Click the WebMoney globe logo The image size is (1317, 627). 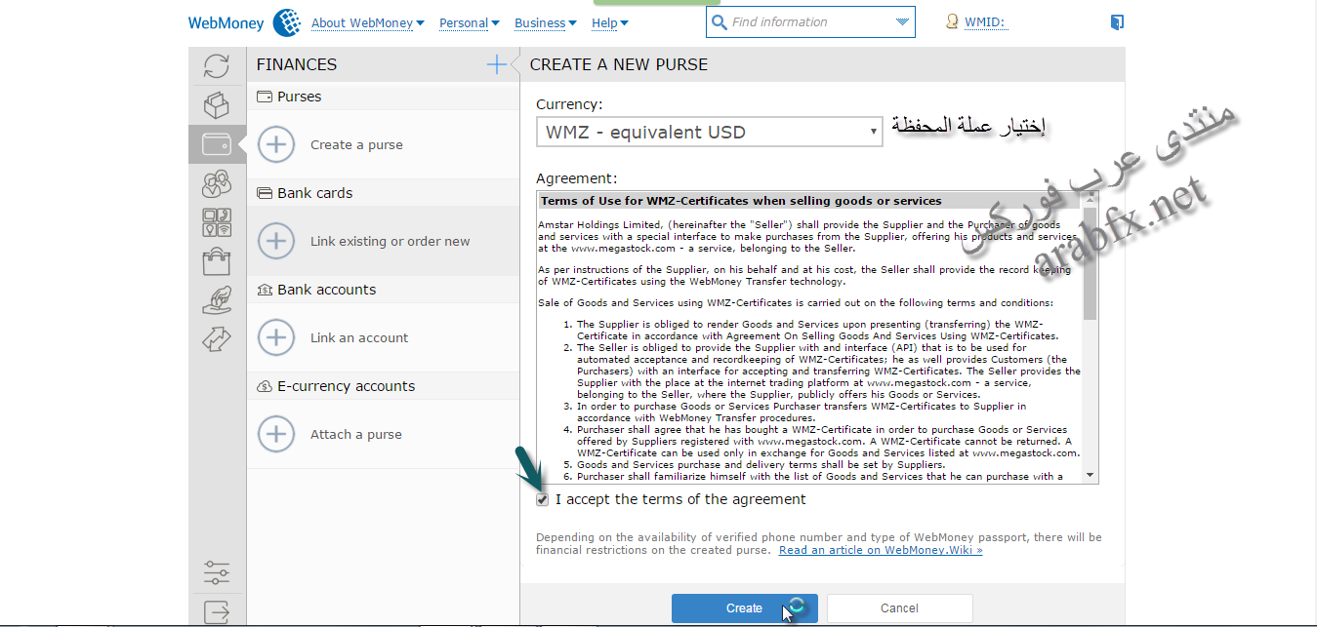[286, 22]
